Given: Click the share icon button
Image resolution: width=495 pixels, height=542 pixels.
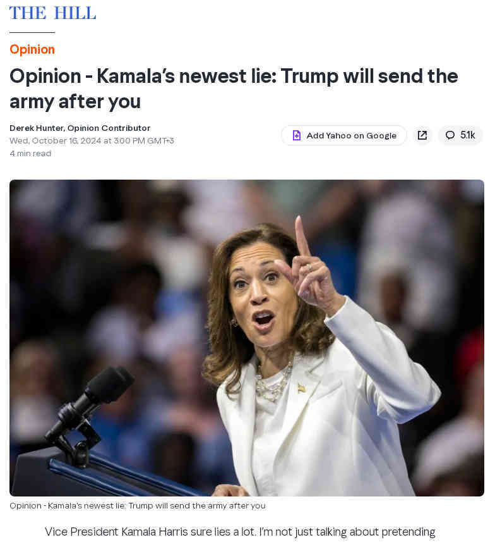Looking at the screenshot, I should [422, 135].
